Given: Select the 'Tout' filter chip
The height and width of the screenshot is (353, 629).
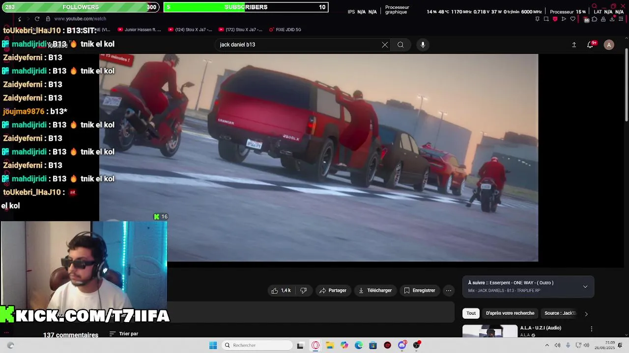Looking at the screenshot, I should [471, 313].
